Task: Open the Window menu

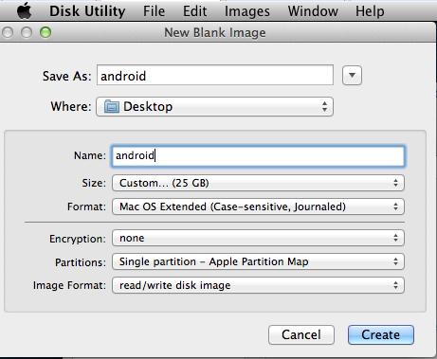Action: 313,11
